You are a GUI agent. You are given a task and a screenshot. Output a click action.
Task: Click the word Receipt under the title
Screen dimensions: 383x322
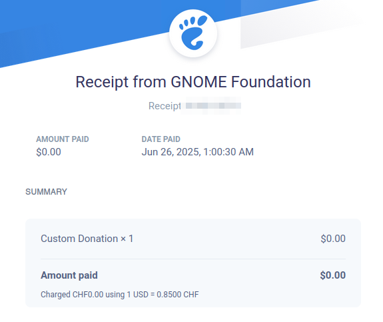pos(165,106)
